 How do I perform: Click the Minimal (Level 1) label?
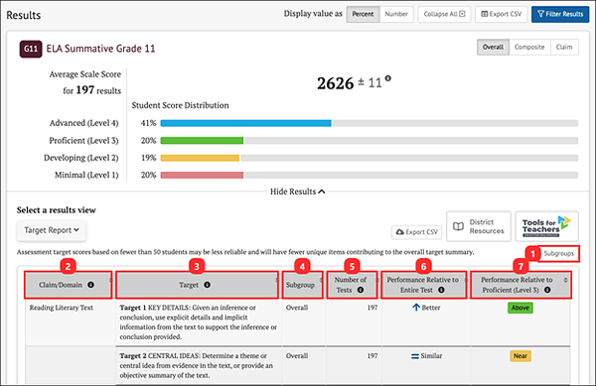(x=86, y=175)
